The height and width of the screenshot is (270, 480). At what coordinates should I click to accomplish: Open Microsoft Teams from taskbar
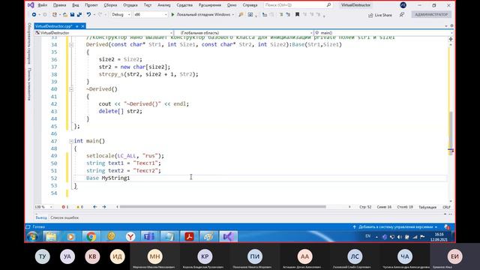(x=149, y=237)
